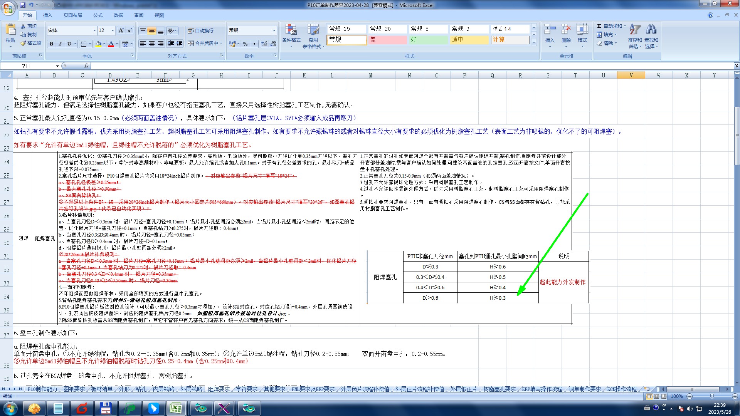Click the Format Painter (格式刷) button
The width and height of the screenshot is (740, 416).
[31, 43]
